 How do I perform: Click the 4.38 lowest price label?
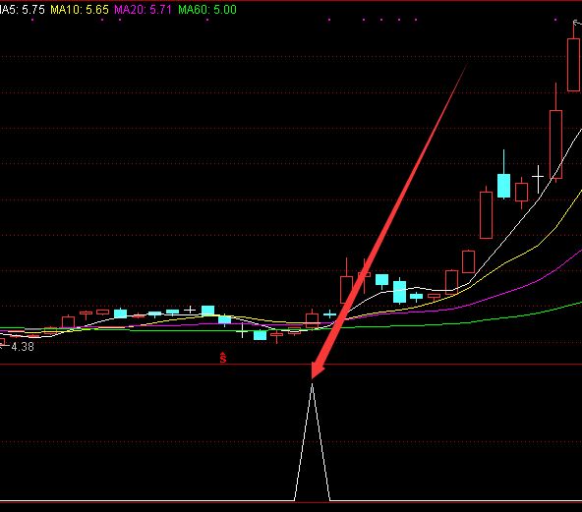23,347
